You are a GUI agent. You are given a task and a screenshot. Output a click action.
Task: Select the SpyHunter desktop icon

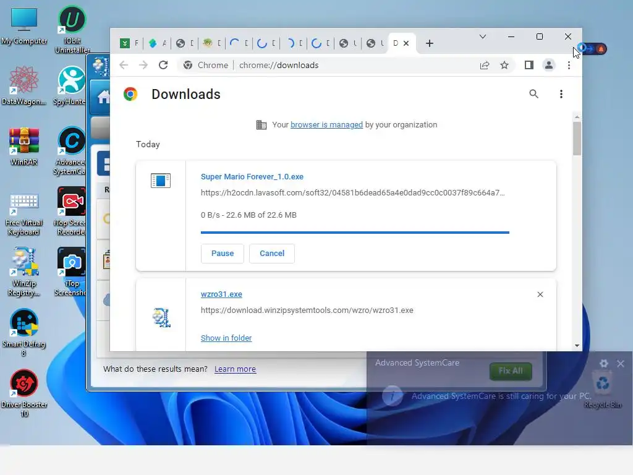click(x=70, y=85)
